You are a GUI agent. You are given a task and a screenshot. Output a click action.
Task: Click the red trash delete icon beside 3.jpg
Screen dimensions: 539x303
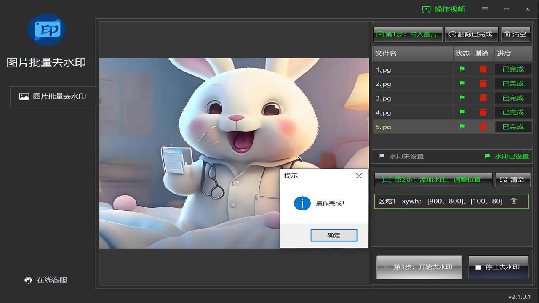click(x=483, y=98)
